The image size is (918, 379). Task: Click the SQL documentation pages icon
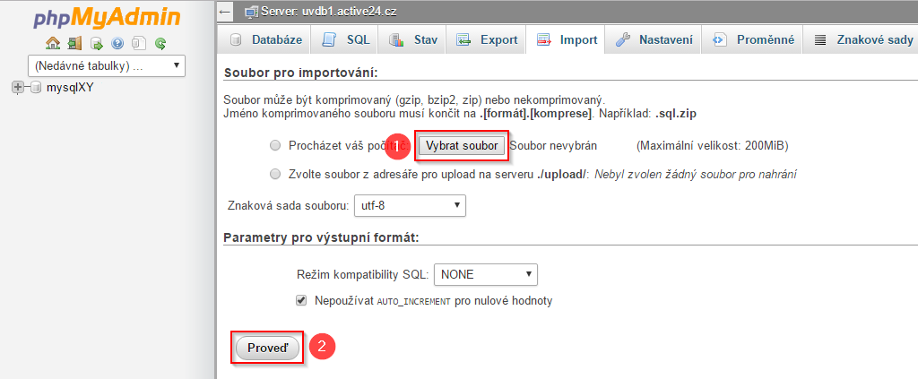point(139,42)
